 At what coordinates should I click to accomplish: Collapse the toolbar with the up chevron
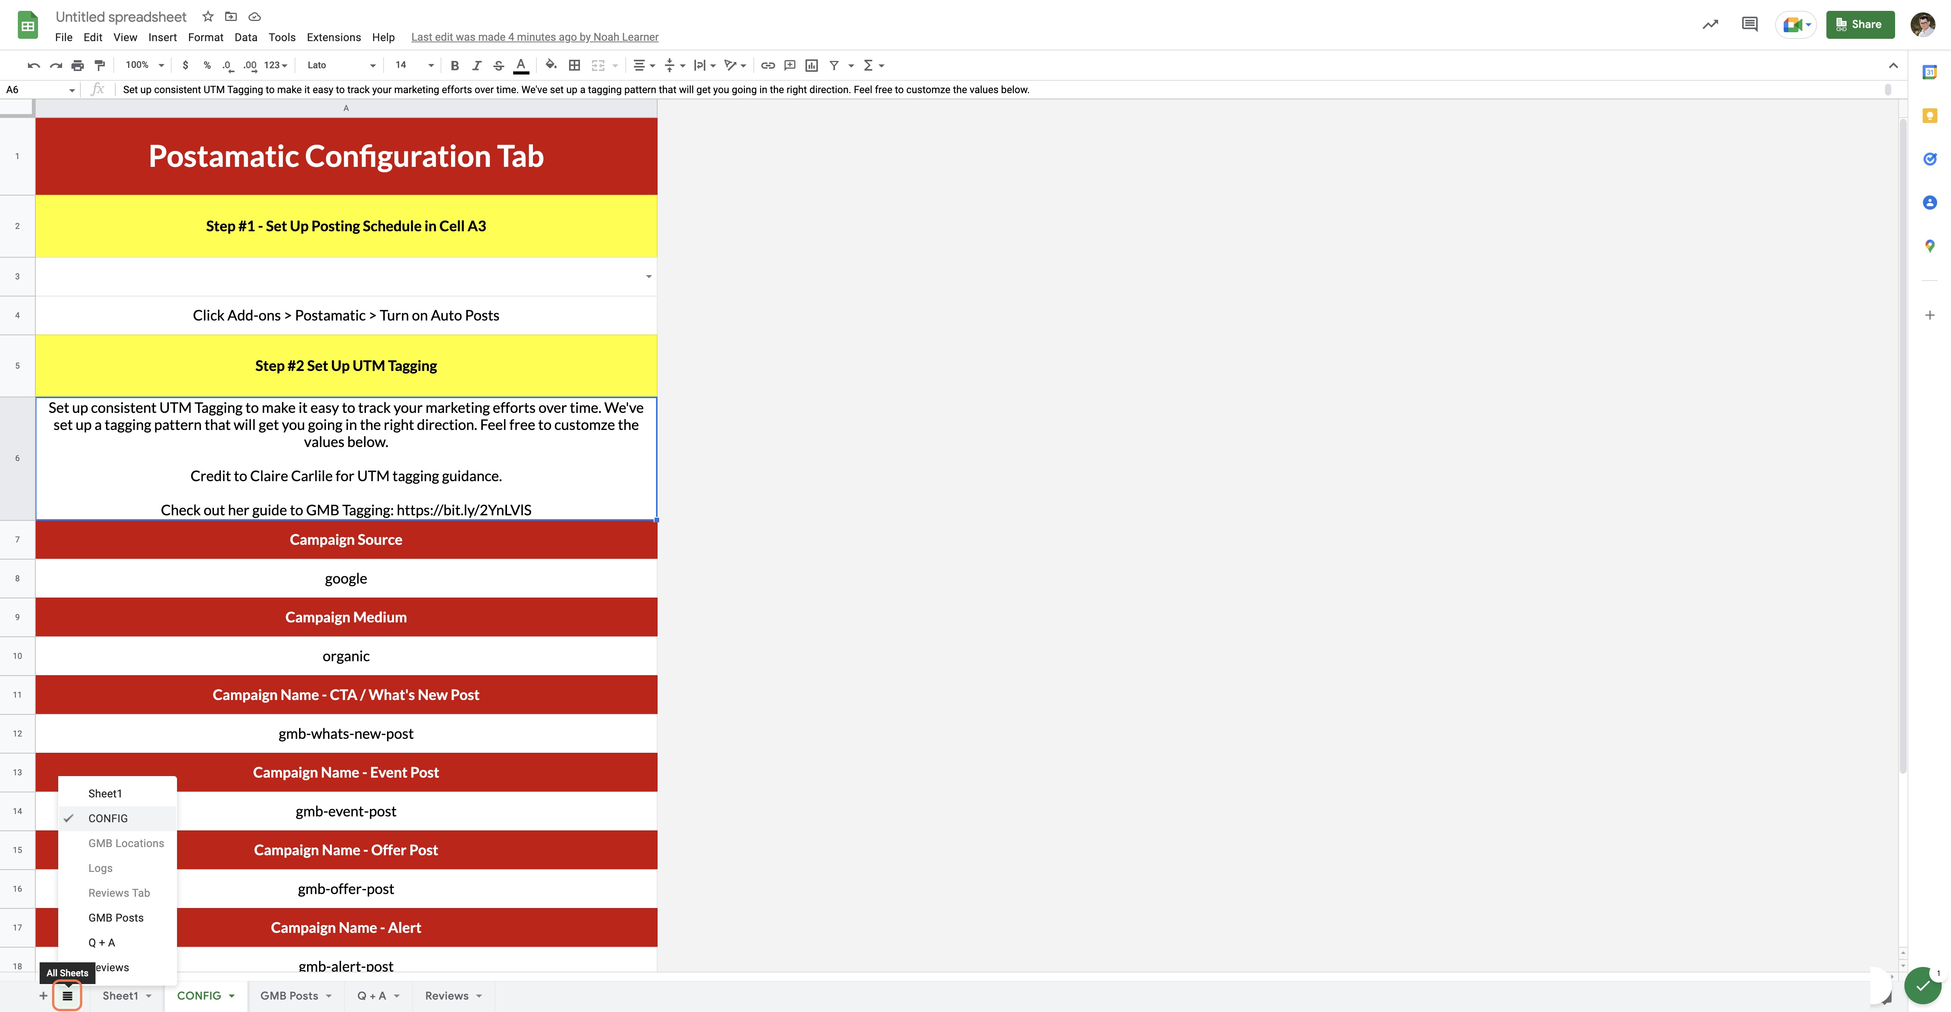pos(1894,66)
